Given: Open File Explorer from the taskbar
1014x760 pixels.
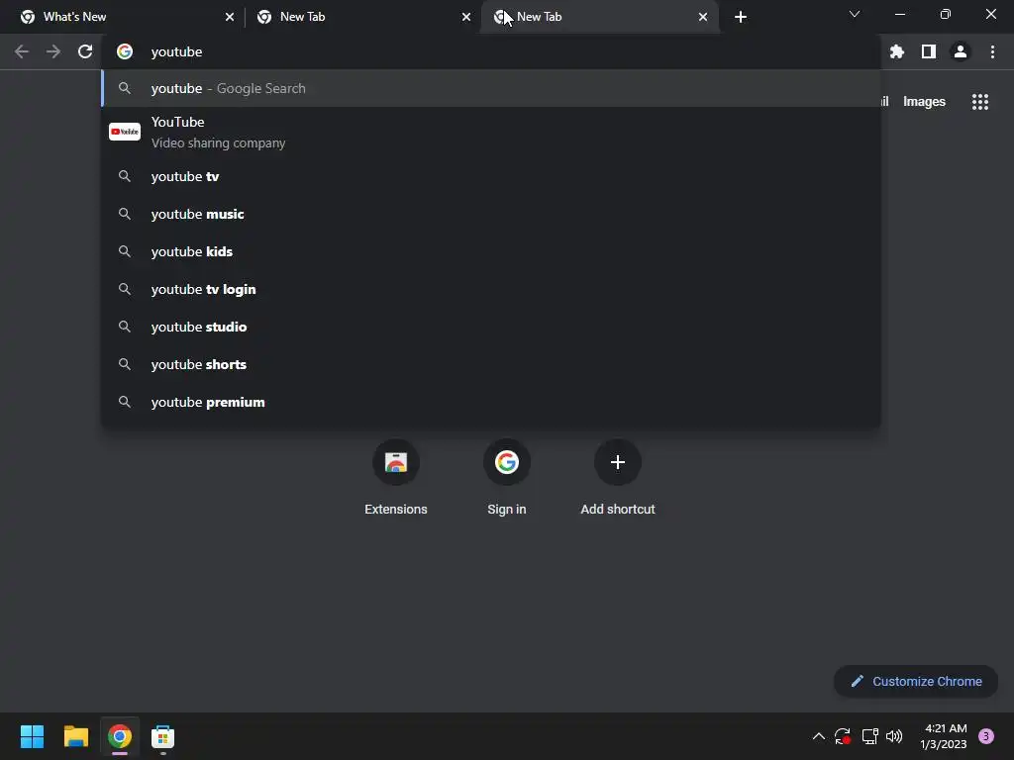Looking at the screenshot, I should pos(75,736).
